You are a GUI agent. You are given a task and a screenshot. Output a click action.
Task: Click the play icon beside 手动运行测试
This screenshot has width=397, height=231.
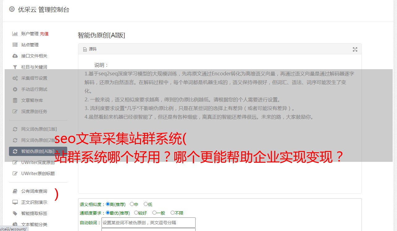(15, 89)
